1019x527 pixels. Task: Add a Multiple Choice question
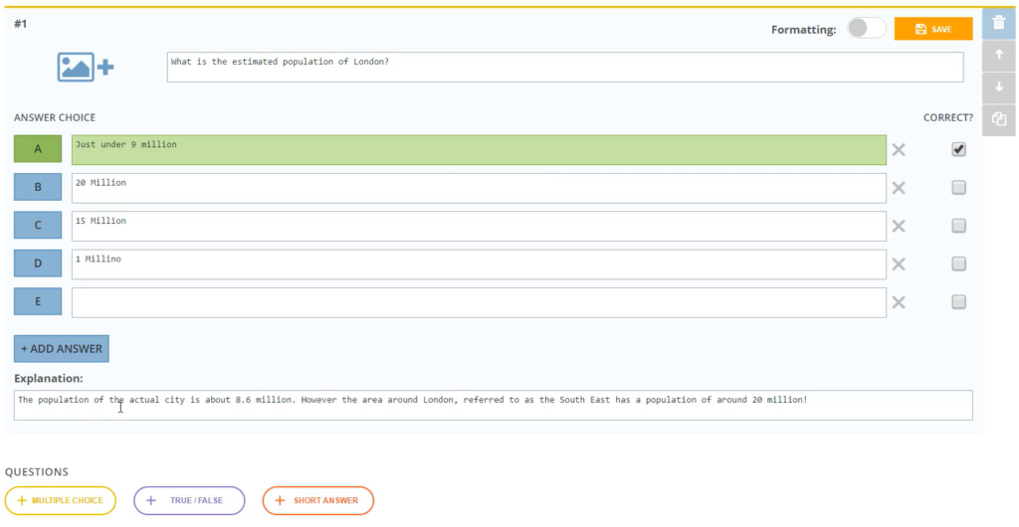(x=61, y=500)
